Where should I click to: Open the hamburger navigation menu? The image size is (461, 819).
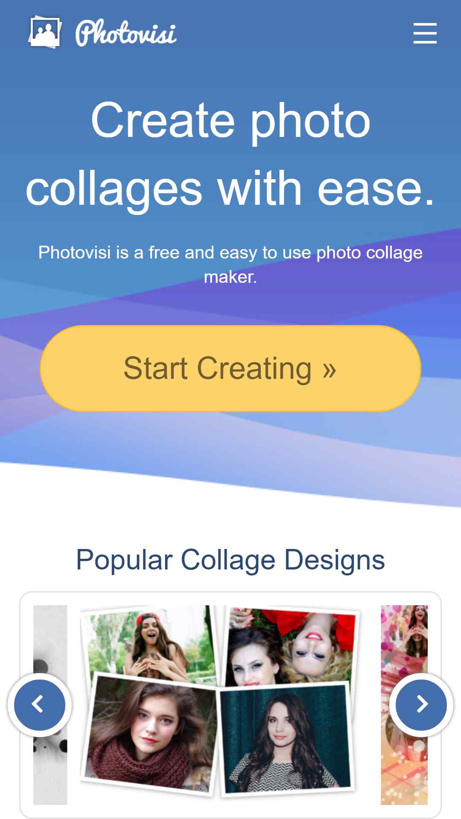click(425, 33)
